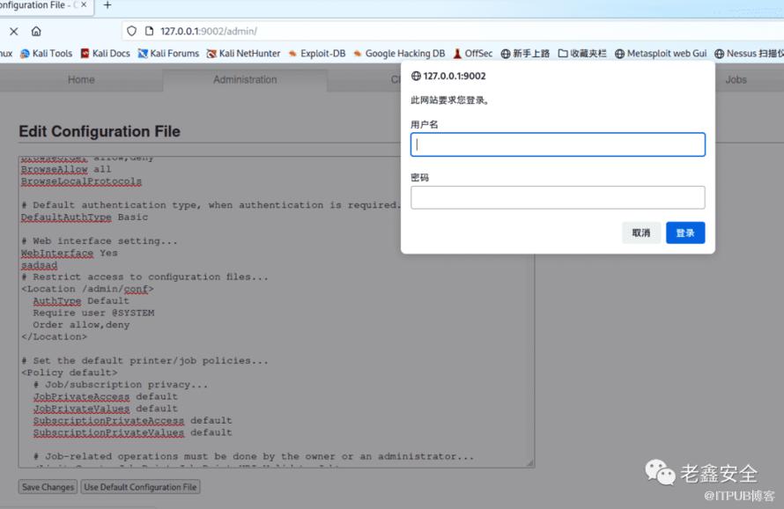Open Google Hacking DB bookmark
This screenshot has width=784, height=509.
click(x=398, y=53)
